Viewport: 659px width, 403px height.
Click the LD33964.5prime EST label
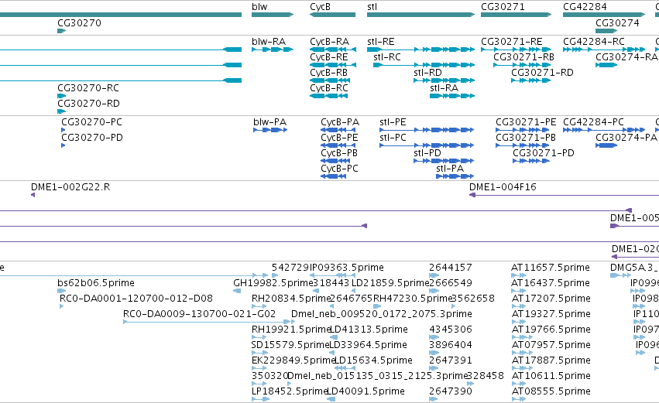click(369, 346)
